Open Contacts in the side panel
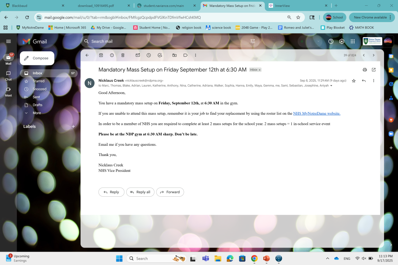This screenshot has width=398, height=265. click(x=391, y=98)
